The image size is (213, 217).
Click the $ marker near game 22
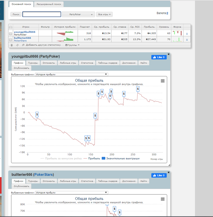pyautogui.click(x=37, y=115)
